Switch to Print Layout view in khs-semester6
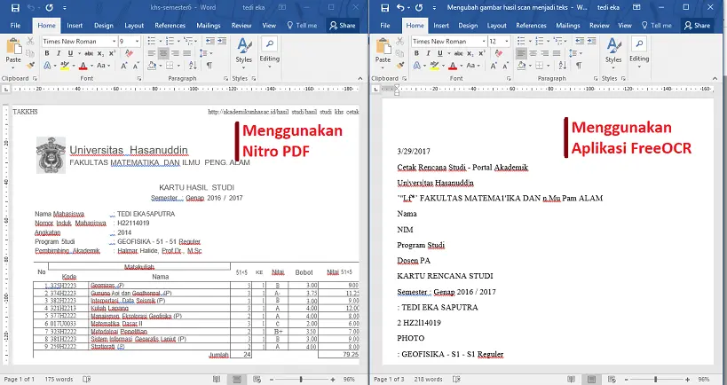 237,380
